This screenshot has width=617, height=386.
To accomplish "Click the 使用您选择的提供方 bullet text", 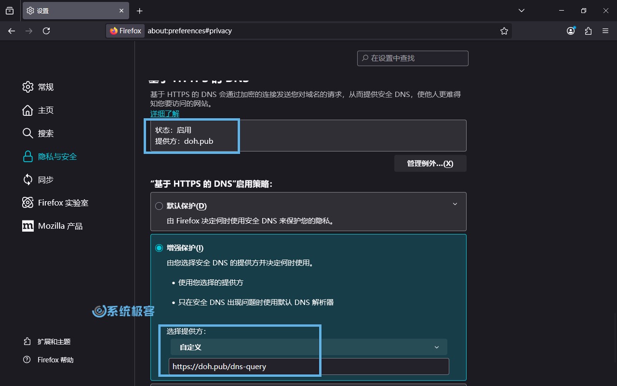I will (x=211, y=283).
